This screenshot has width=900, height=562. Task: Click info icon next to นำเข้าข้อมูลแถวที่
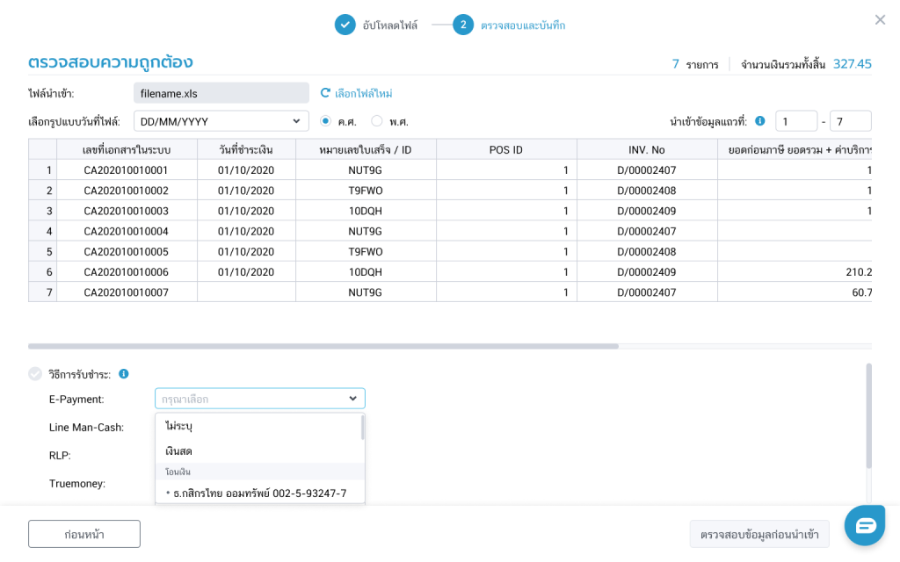(x=760, y=121)
